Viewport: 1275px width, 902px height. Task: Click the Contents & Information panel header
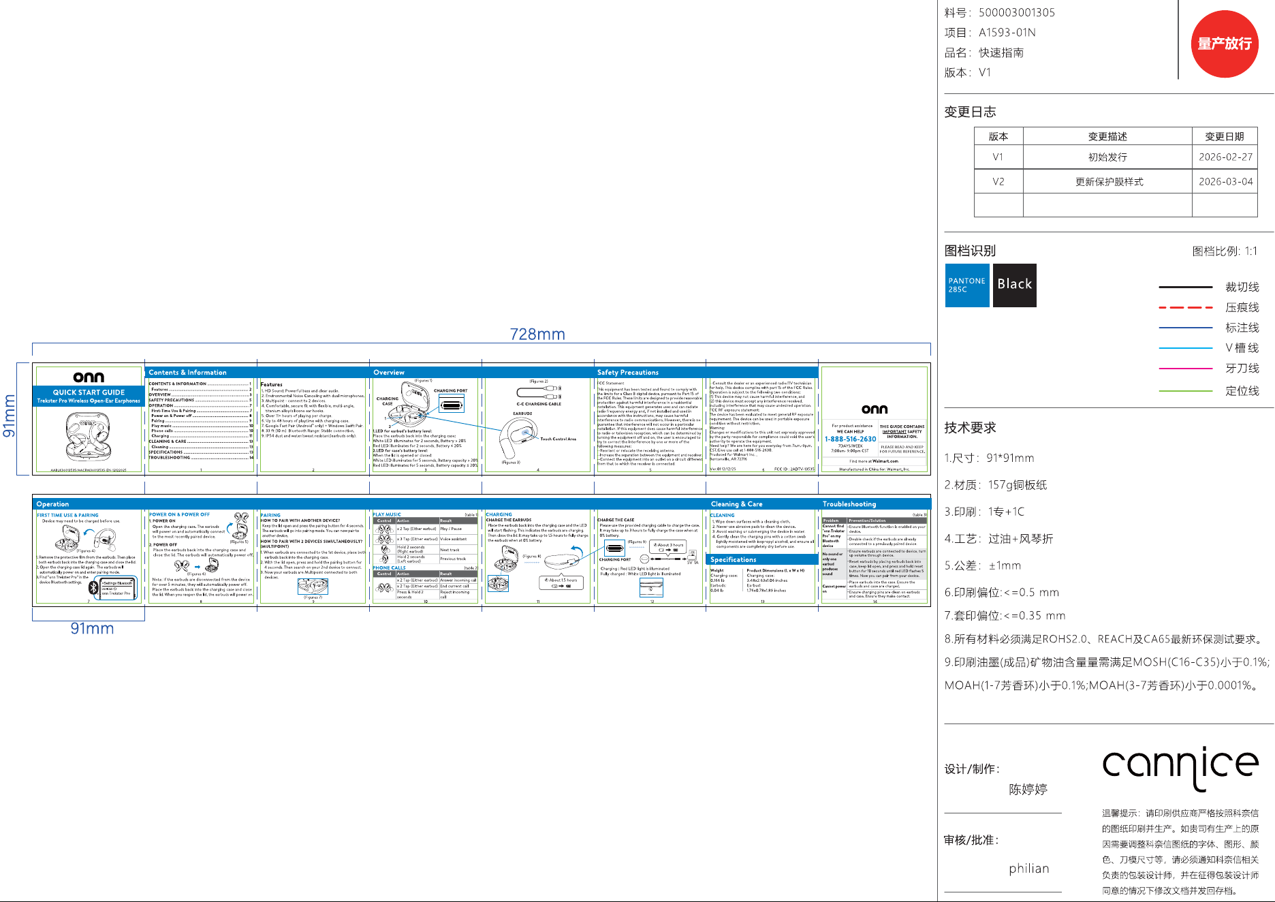(x=187, y=373)
